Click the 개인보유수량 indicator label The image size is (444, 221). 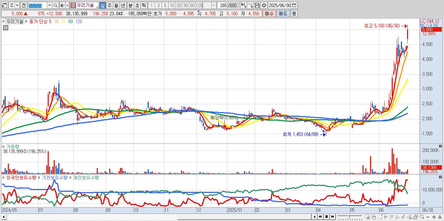86,177
